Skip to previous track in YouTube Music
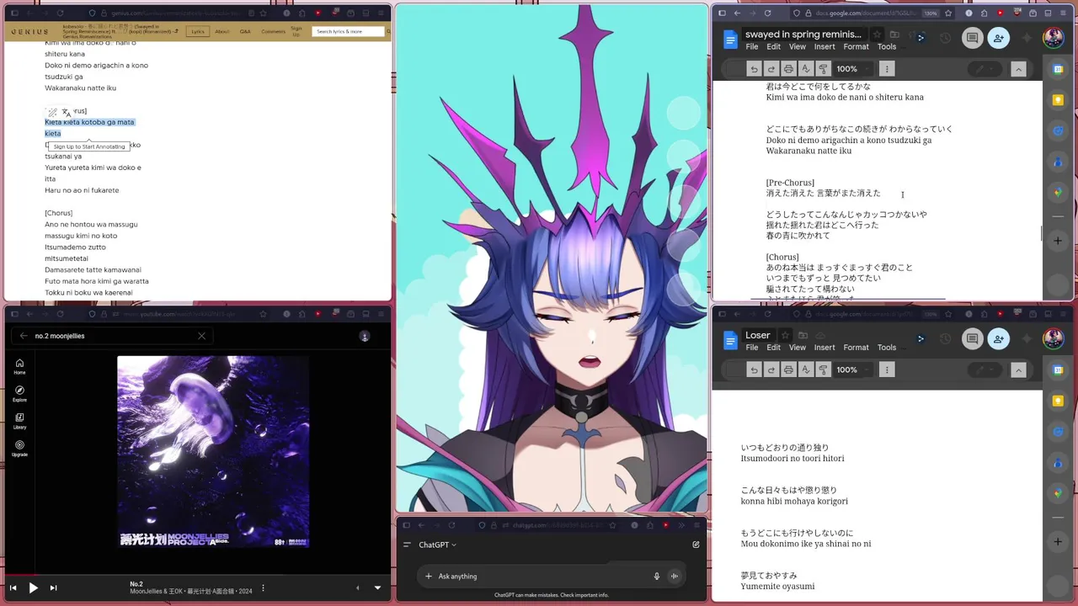 13,587
